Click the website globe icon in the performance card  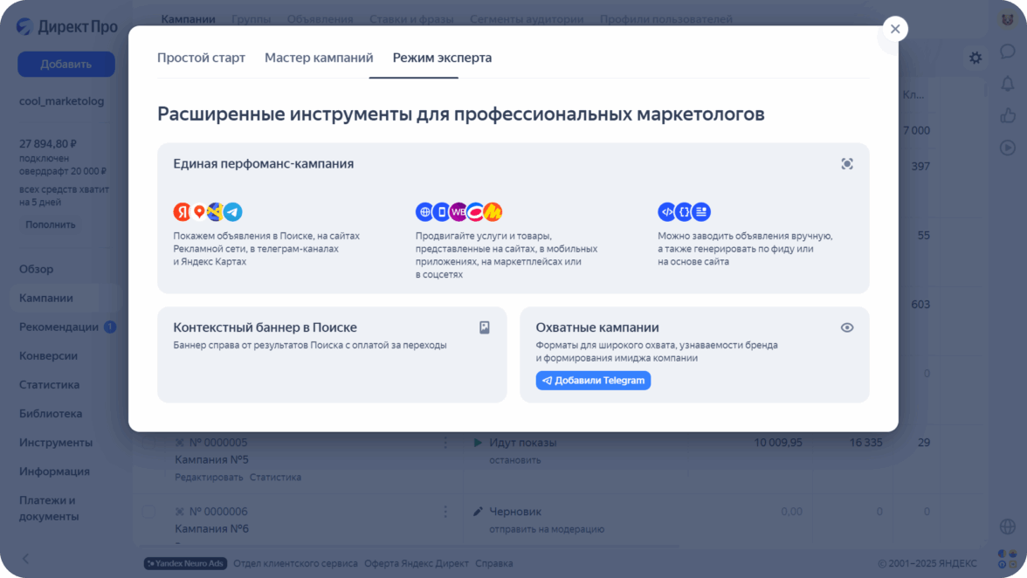pyautogui.click(x=424, y=211)
